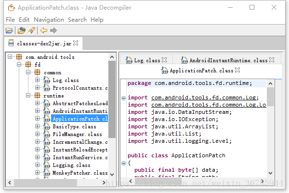The height and width of the screenshot is (193, 289).
Task: Click the Logging.class file icon
Action: [x=47, y=165]
